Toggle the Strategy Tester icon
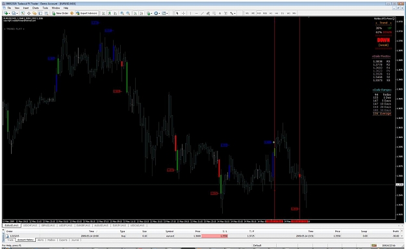406x249 pixels. point(46,13)
